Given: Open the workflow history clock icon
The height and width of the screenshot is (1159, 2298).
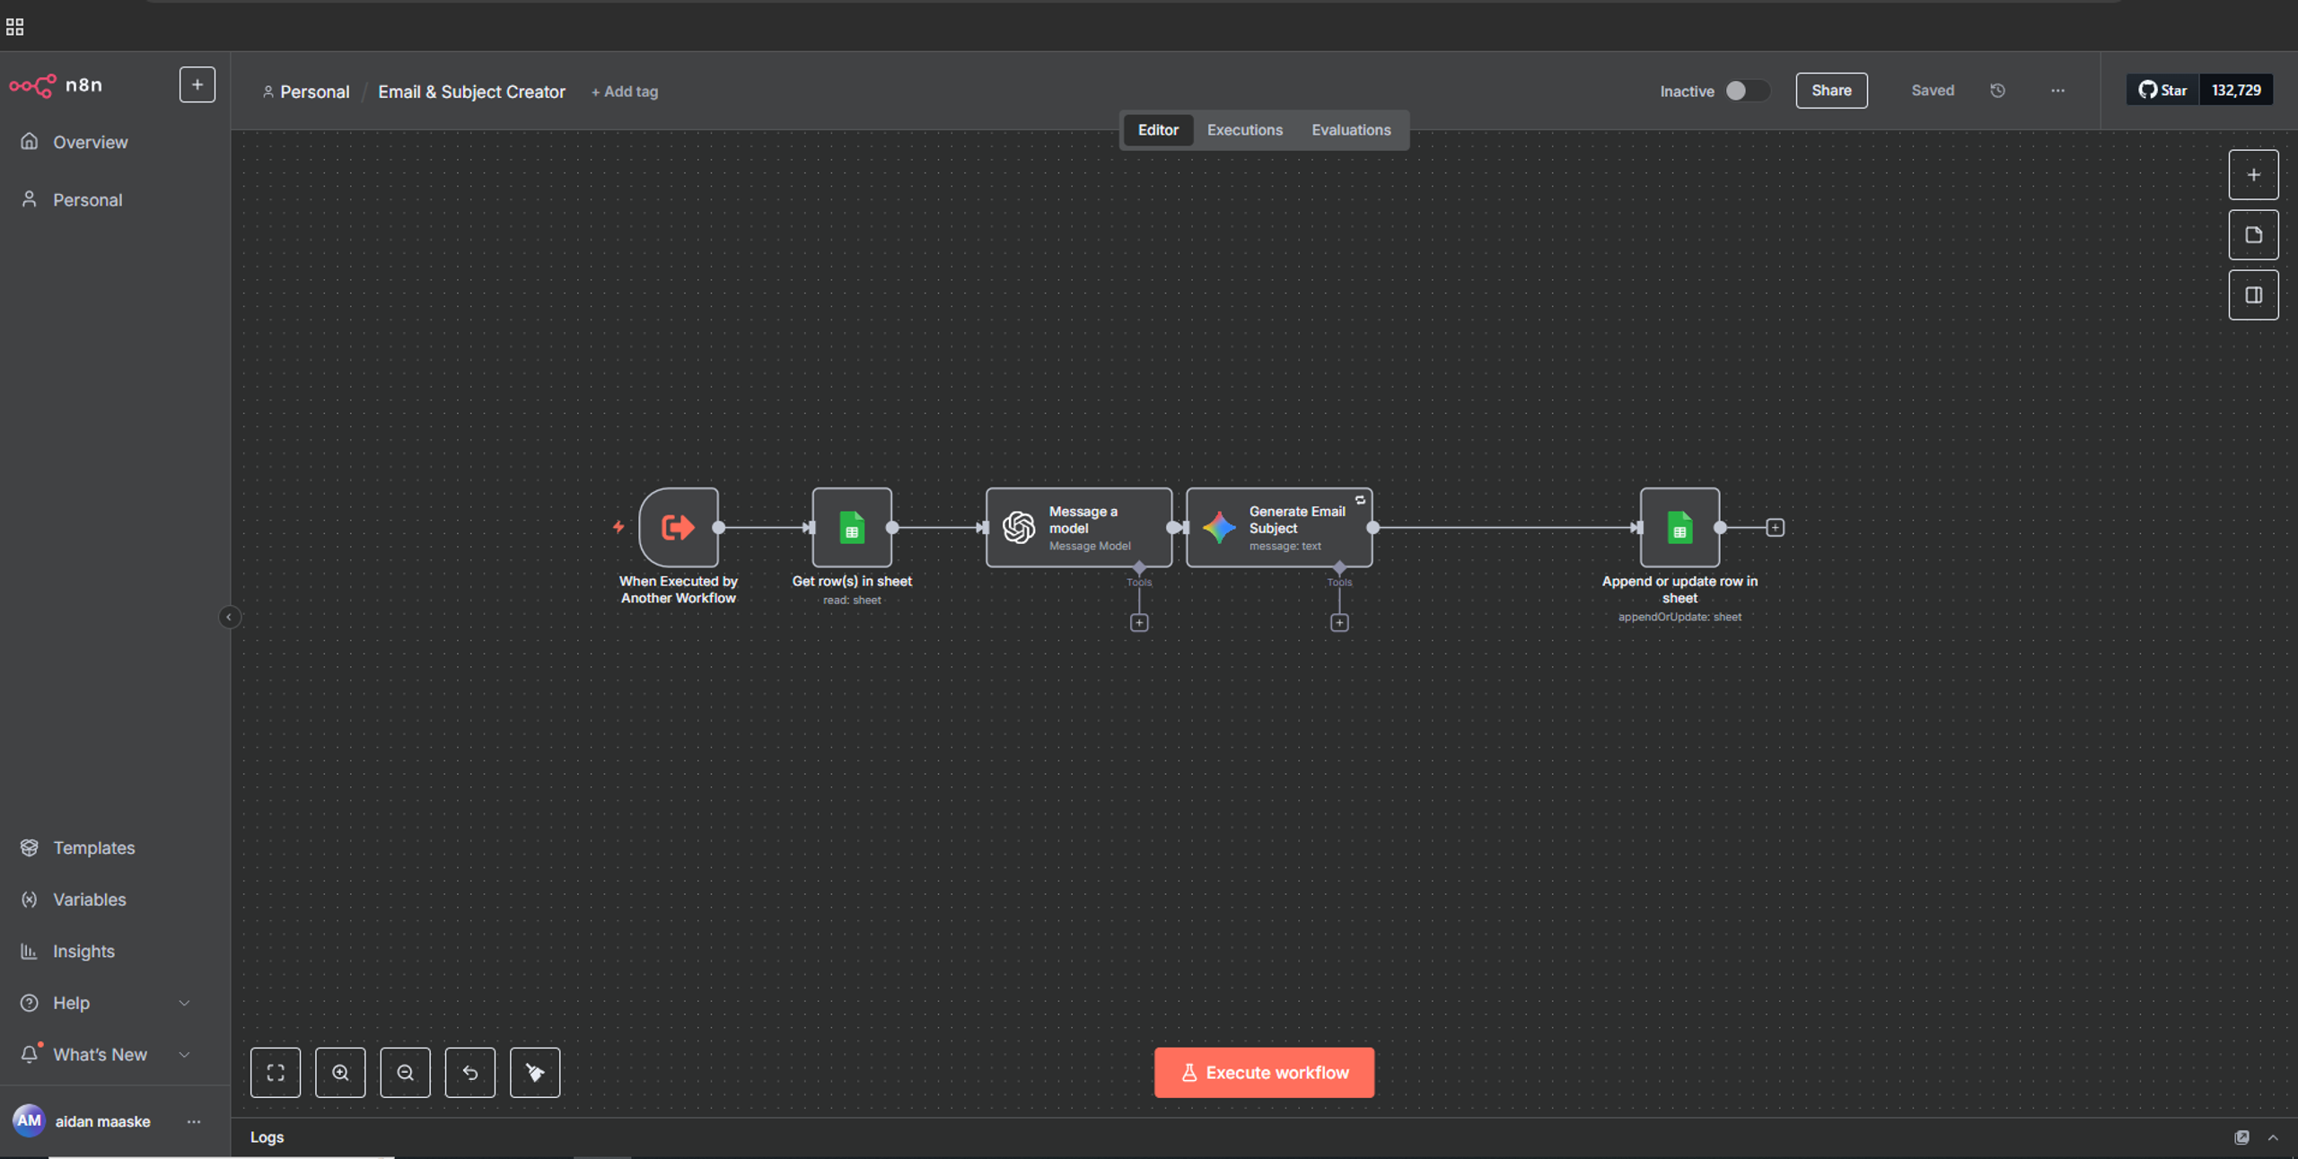Looking at the screenshot, I should (x=1997, y=91).
